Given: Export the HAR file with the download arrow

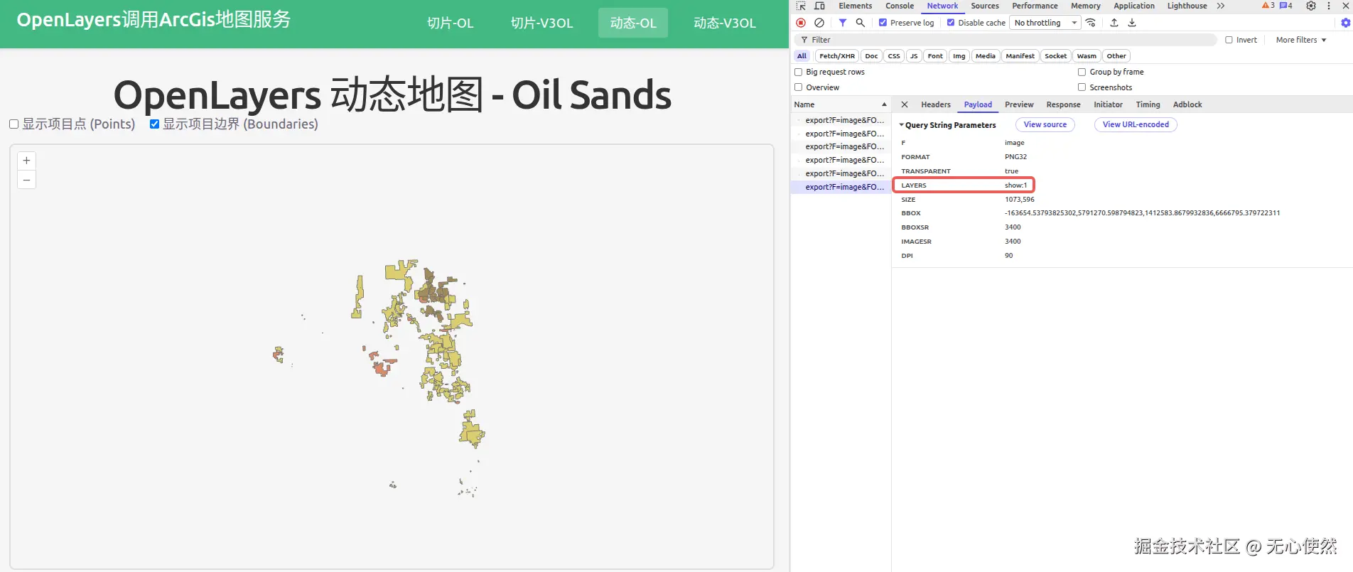Looking at the screenshot, I should click(1132, 23).
